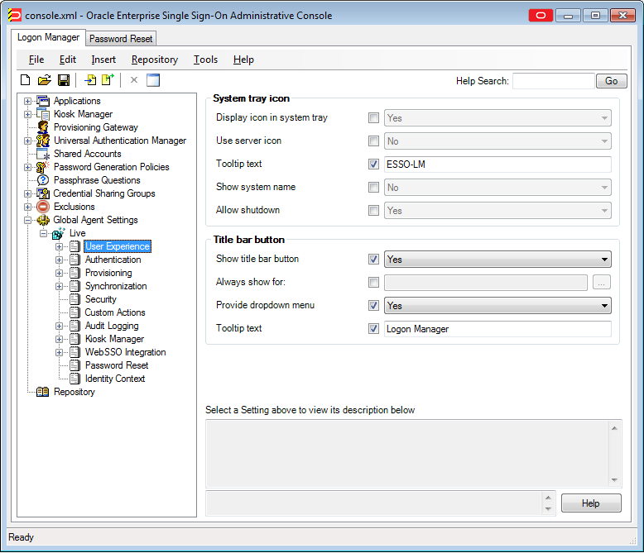The image size is (644, 553).
Task: Expand the Applications tree node
Action: coord(27,101)
